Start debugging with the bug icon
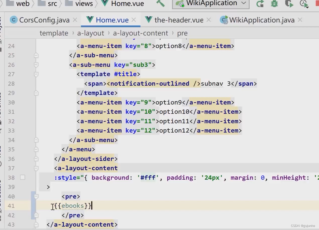 click(x=274, y=4)
